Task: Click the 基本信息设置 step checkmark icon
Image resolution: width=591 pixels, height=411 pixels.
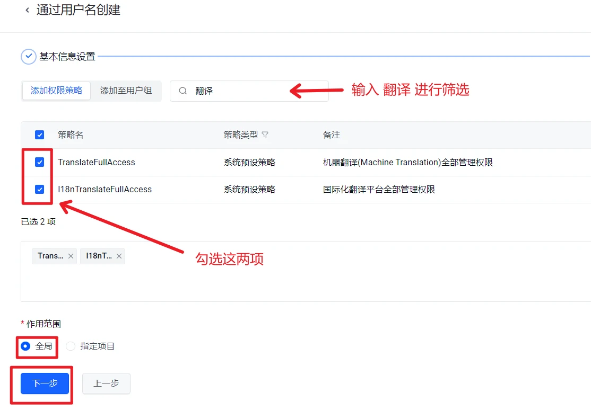Action: (29, 56)
